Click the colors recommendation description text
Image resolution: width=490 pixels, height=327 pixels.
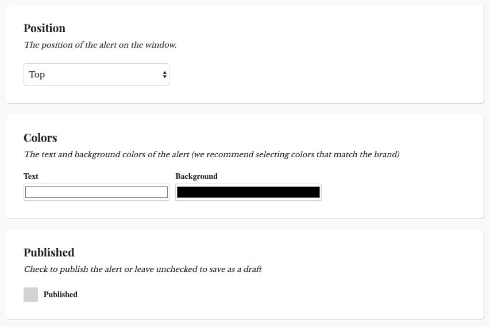pyautogui.click(x=212, y=154)
